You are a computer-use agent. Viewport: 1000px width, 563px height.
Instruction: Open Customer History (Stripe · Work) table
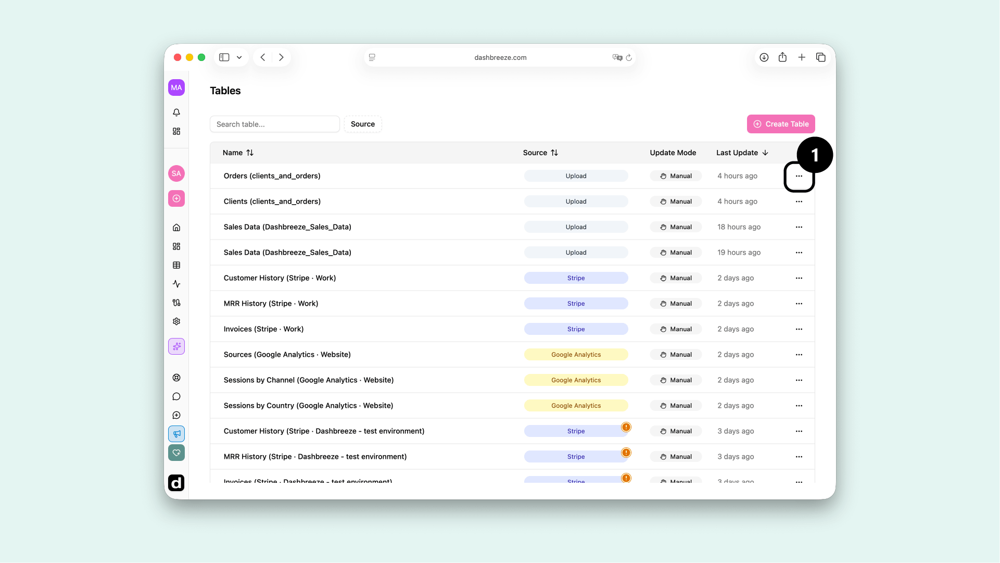(x=280, y=278)
